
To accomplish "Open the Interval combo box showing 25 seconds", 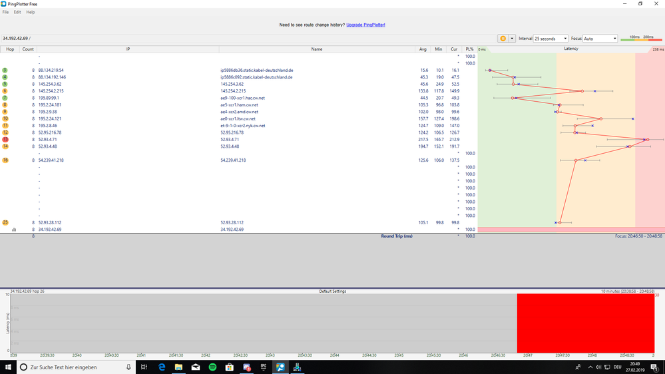I will pos(550,39).
